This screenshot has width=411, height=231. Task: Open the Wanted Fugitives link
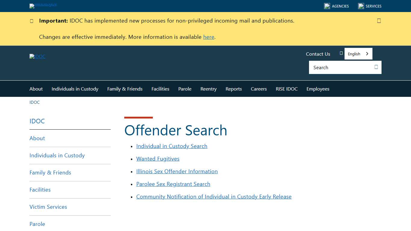point(158,159)
